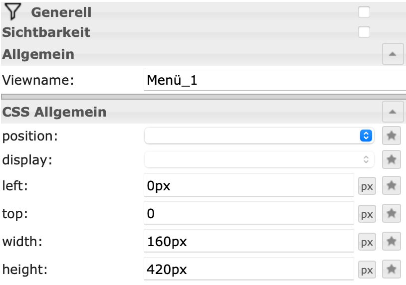
Task: Click the star icon beside height
Action: pyautogui.click(x=392, y=270)
